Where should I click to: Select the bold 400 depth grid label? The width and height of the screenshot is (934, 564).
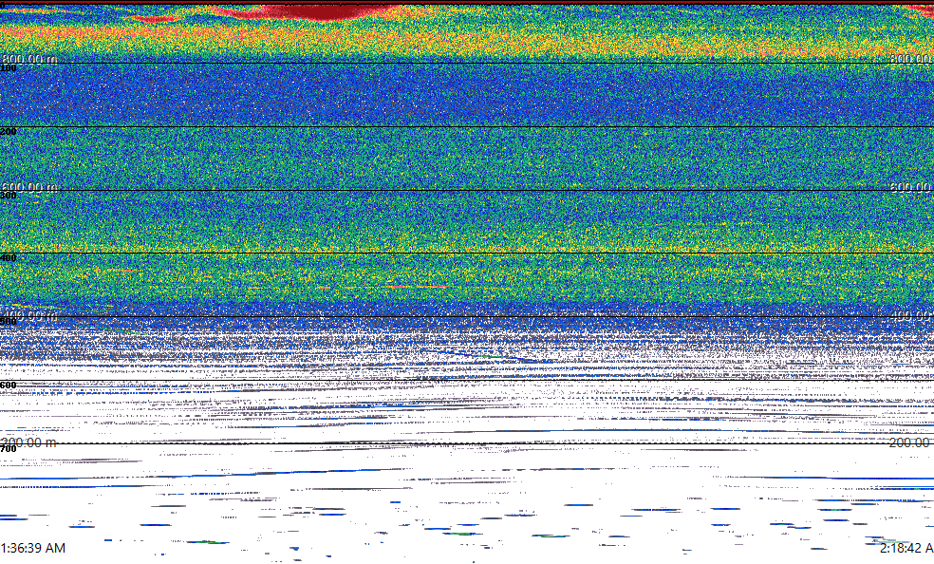click(9, 258)
